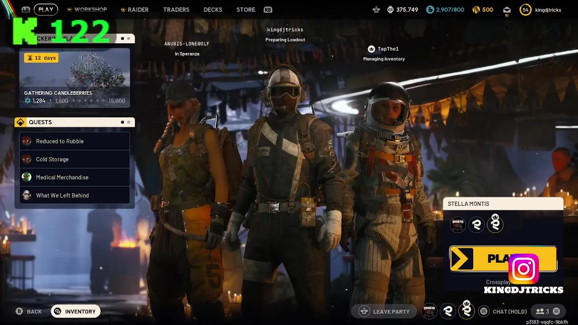
Task: Select the ANUBIS-LONEWOLF player name
Action: coord(187,44)
